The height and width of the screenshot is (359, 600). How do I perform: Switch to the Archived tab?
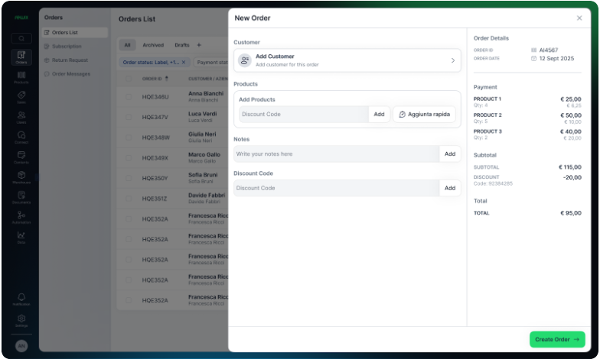coord(153,45)
